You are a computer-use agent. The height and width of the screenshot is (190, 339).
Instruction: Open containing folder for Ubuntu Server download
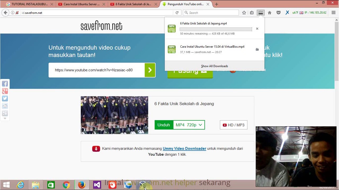click(x=257, y=49)
